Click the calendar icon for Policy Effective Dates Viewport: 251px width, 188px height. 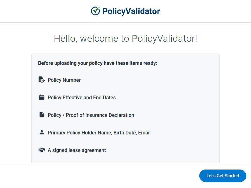42,97
